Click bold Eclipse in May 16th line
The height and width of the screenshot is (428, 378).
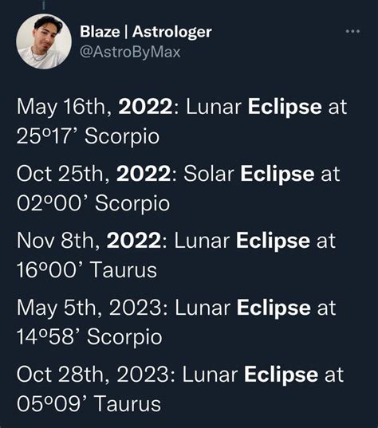point(285,107)
